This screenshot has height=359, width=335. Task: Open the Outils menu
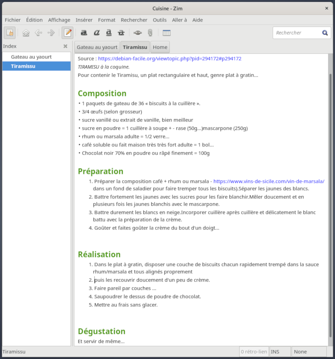160,20
